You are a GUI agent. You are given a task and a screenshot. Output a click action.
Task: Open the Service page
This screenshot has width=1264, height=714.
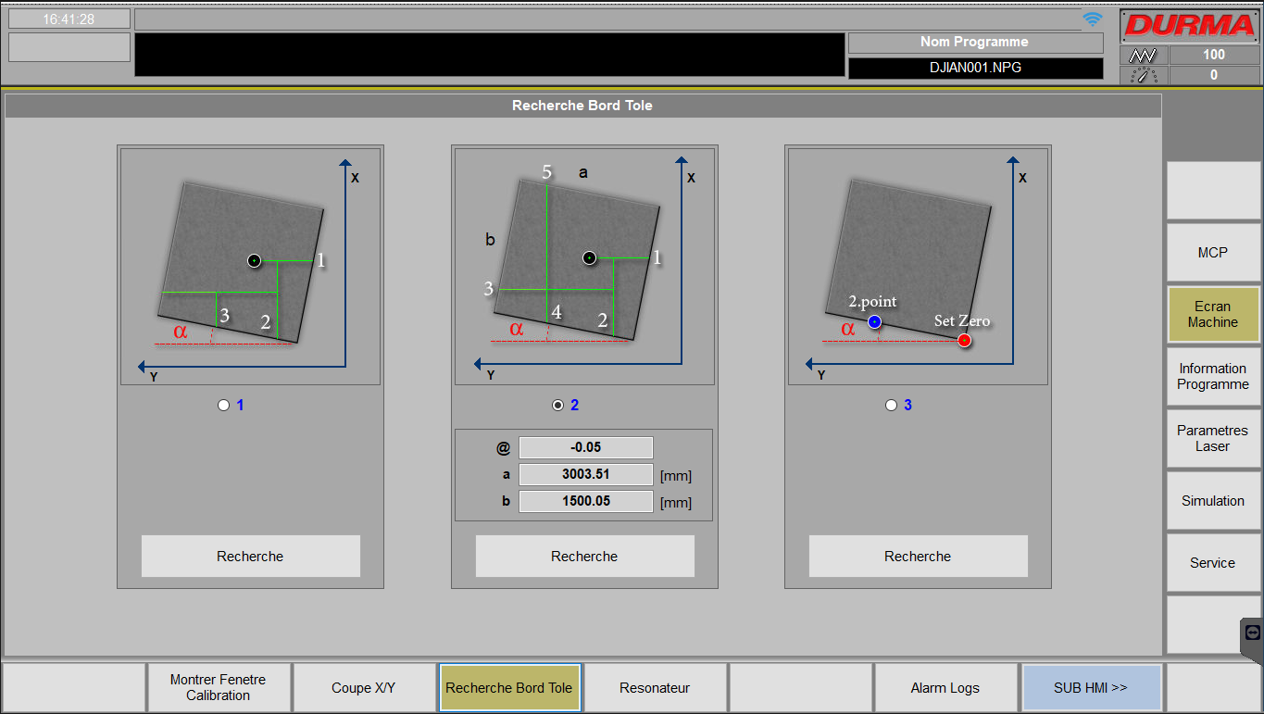(x=1212, y=562)
